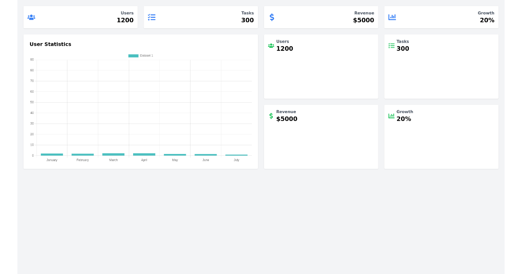Click the blue Revenue dollar icon
This screenshot has width=522, height=274.
[272, 17]
